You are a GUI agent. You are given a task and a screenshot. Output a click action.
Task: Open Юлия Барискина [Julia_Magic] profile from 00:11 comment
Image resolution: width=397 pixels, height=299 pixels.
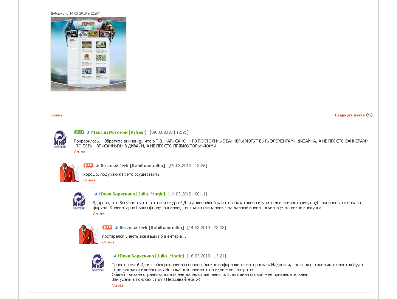[132, 194]
